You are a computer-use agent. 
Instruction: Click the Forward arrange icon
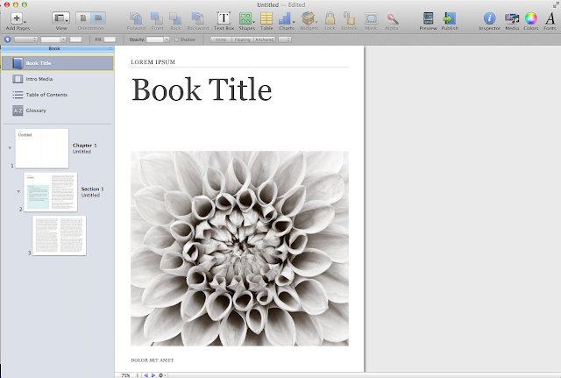[x=136, y=18]
